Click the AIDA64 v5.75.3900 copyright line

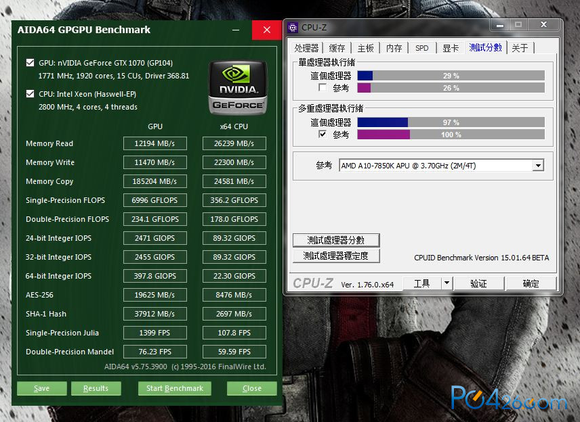click(185, 367)
